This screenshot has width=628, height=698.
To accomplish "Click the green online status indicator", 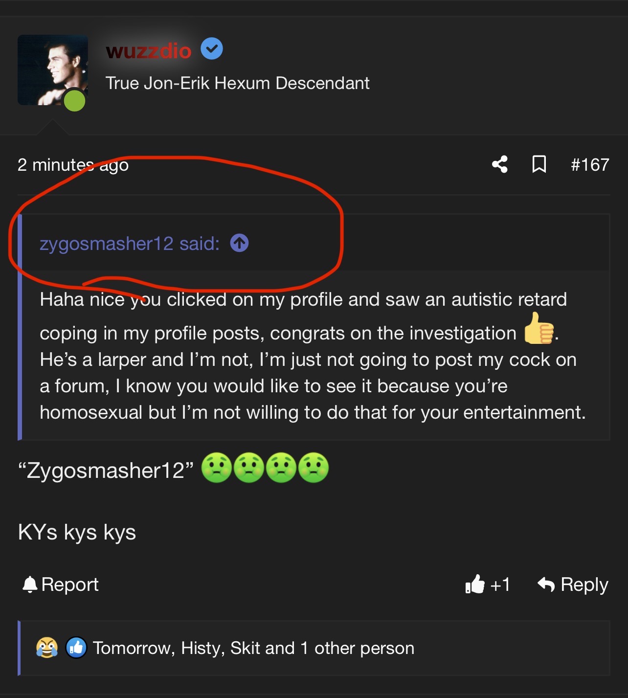I will 75,100.
